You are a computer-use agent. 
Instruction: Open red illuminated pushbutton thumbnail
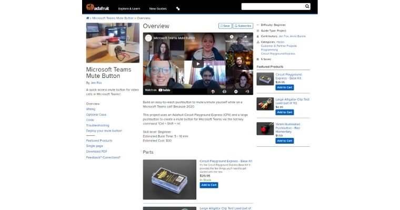pos(265,128)
